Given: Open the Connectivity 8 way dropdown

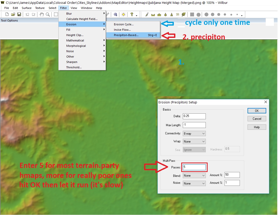Looking at the screenshot, I should (x=194, y=133).
